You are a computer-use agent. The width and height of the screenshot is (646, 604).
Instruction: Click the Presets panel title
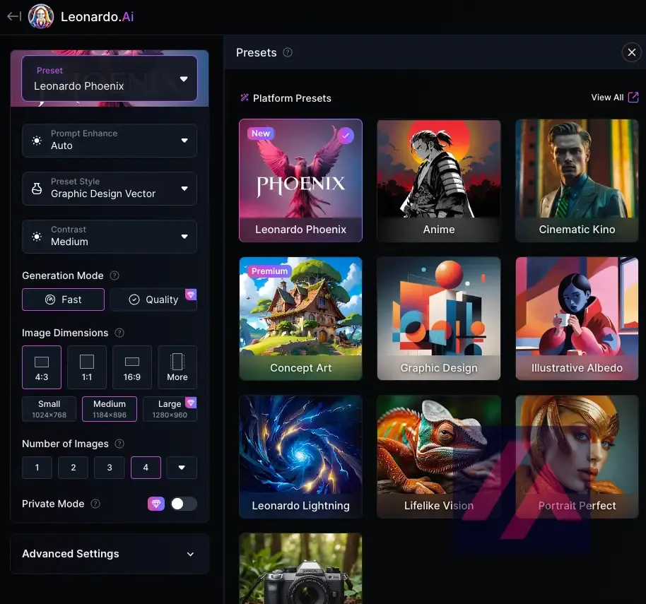tap(257, 52)
